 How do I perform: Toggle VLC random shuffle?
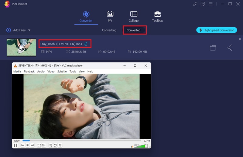(x=60, y=145)
